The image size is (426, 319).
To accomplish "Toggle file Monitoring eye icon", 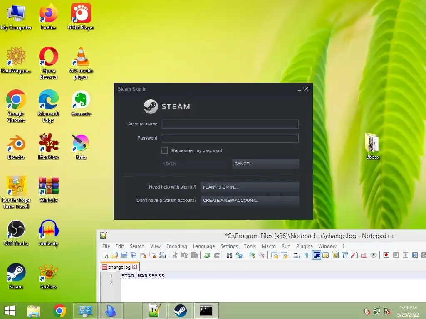I will point(374,255).
